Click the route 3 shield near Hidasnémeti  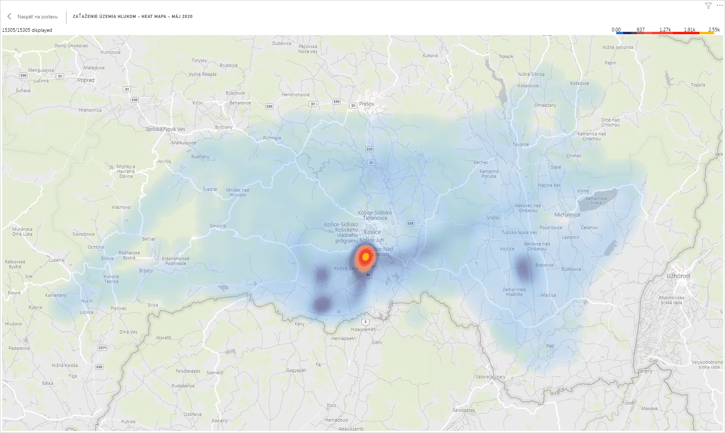click(x=365, y=322)
